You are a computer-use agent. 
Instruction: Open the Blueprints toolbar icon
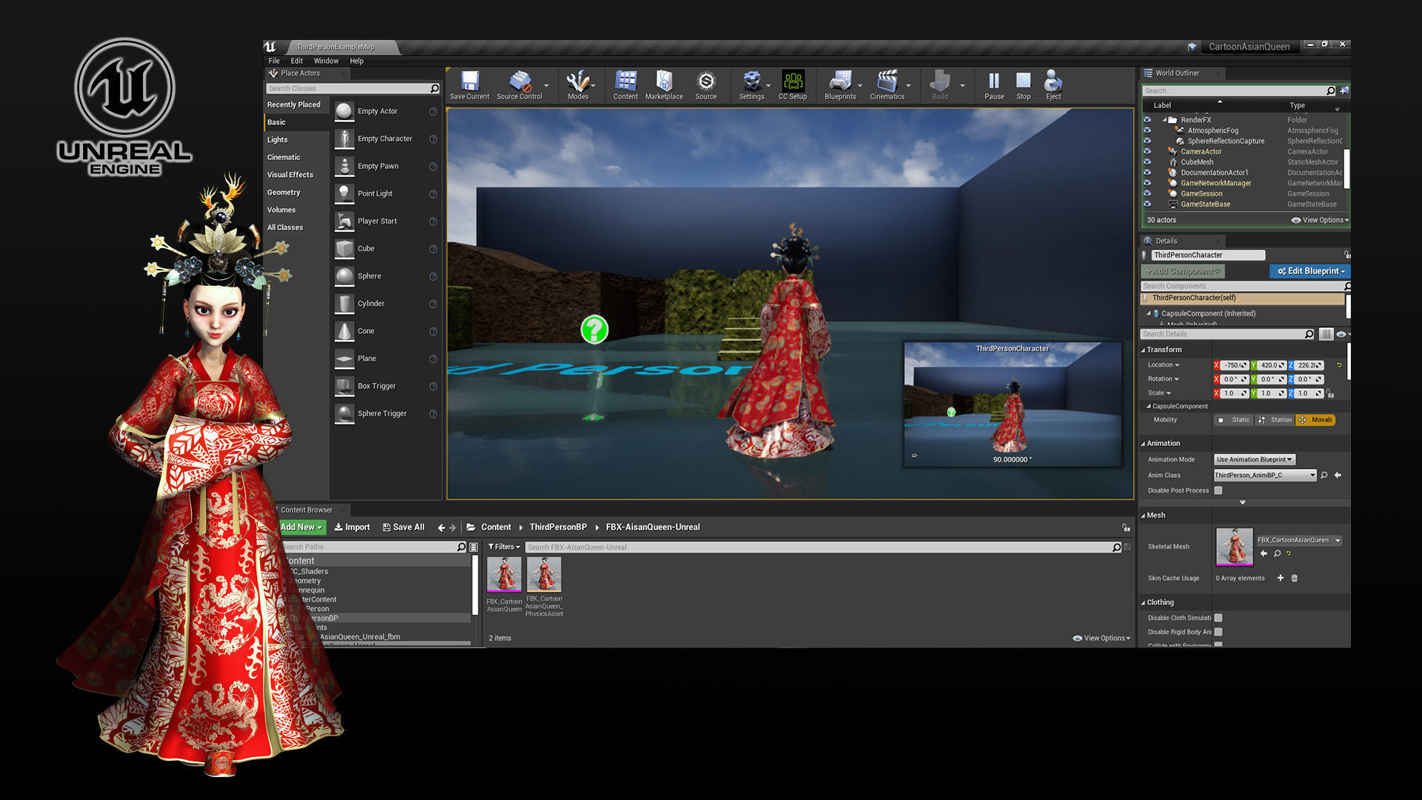tap(840, 81)
